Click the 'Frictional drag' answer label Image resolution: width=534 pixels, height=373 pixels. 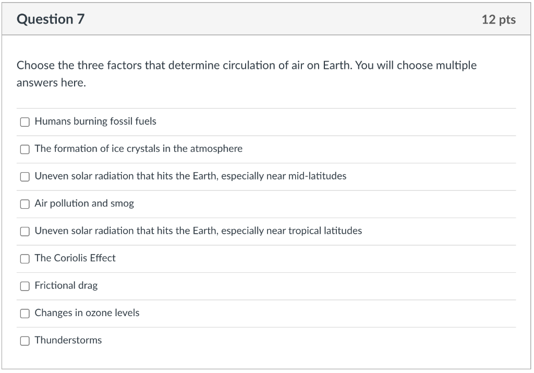[66, 285]
